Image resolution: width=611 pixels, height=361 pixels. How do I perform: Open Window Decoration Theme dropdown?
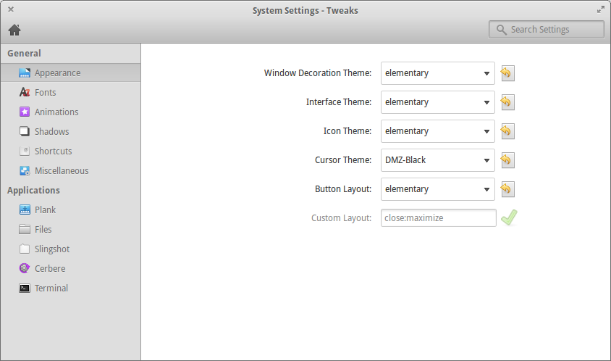437,73
